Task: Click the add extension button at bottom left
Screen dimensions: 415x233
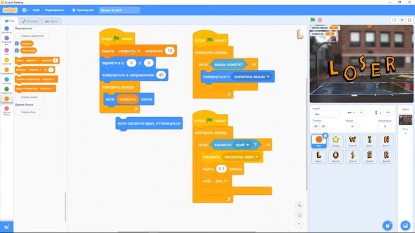Action: pyautogui.click(x=6, y=227)
